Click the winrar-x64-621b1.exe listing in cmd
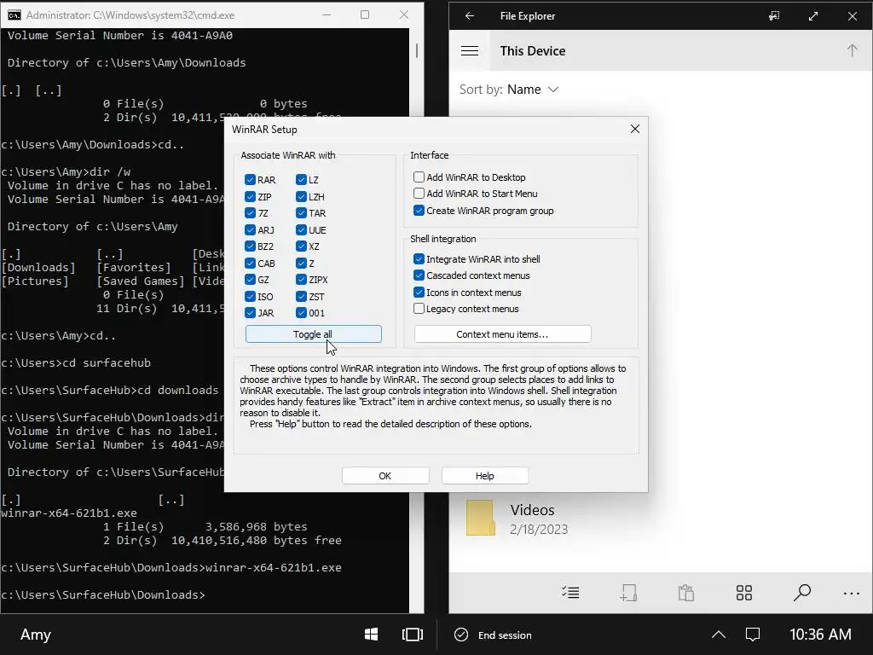Screen dimensions: 873x655 tap(69, 513)
